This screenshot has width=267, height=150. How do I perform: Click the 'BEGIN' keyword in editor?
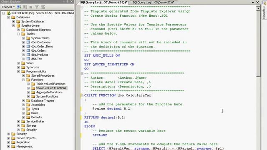[89, 126]
